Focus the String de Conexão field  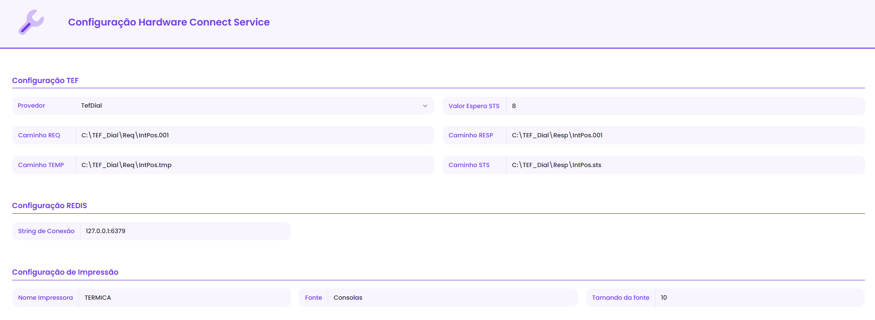(x=184, y=231)
